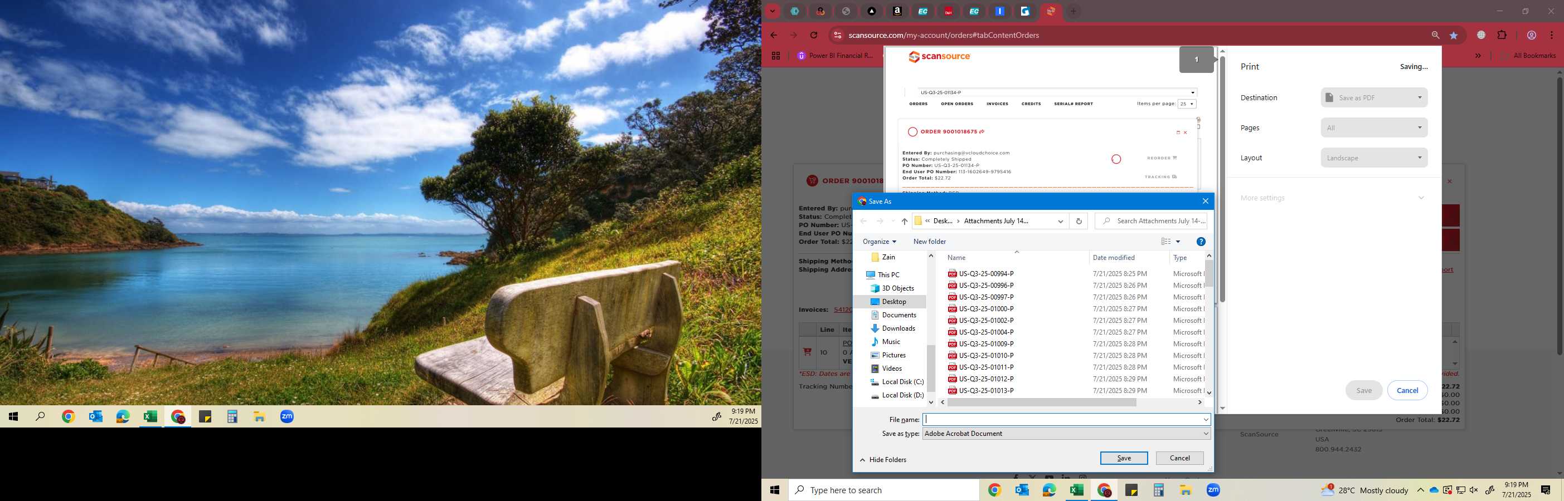Reload the ScanSource page in Chrome
The image size is (1564, 501).
click(814, 35)
